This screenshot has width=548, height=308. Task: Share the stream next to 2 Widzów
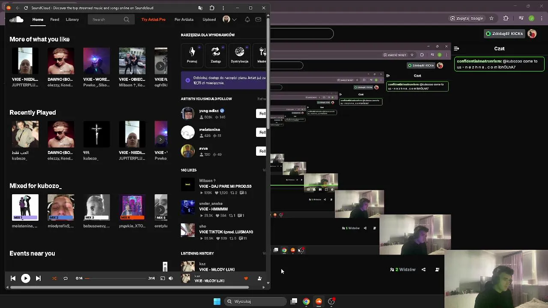[x=423, y=269]
